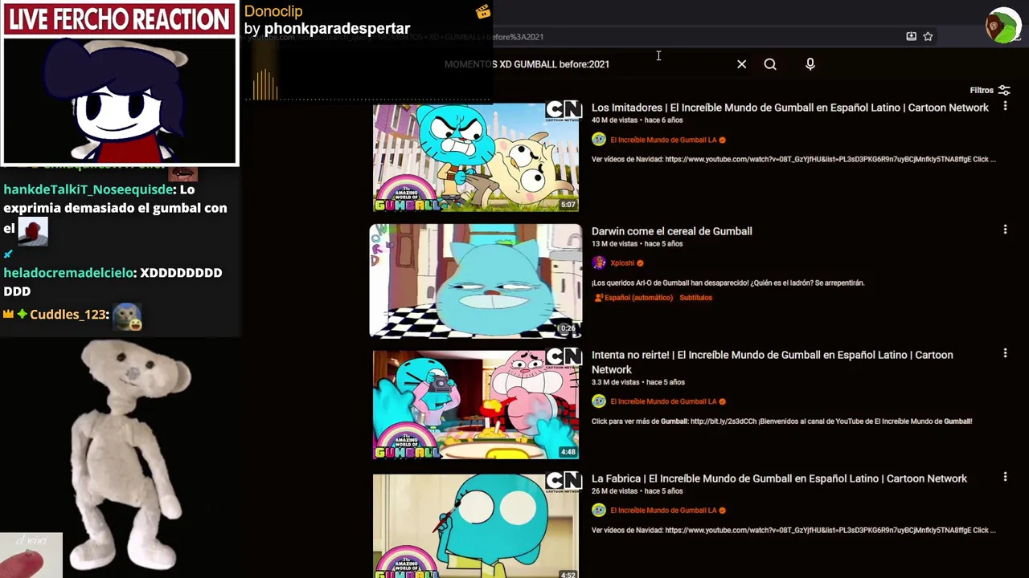Screen dimensions: 1029x578
Task: Play the Darwin come el cereal thumbnail
Action: [x=476, y=280]
